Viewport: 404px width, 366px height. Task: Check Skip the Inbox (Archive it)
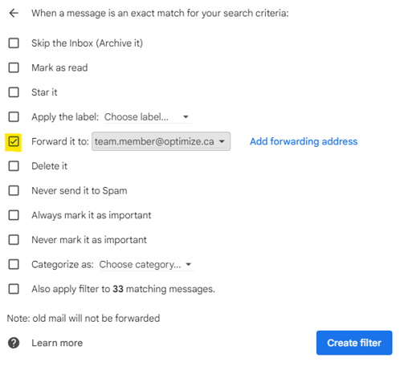14,43
